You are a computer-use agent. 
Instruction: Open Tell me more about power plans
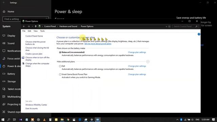[98, 44]
